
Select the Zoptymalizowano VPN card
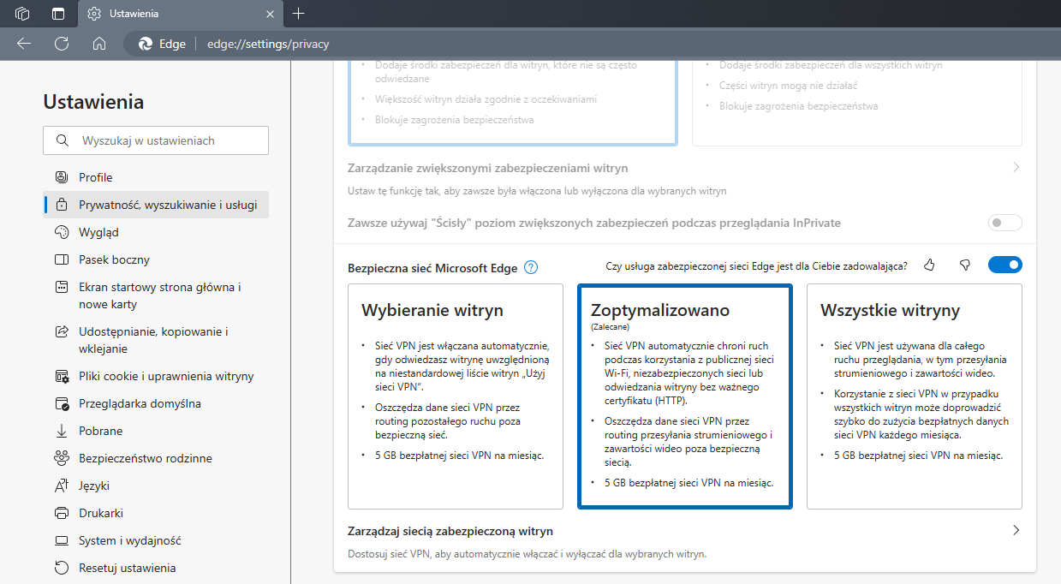[685, 396]
